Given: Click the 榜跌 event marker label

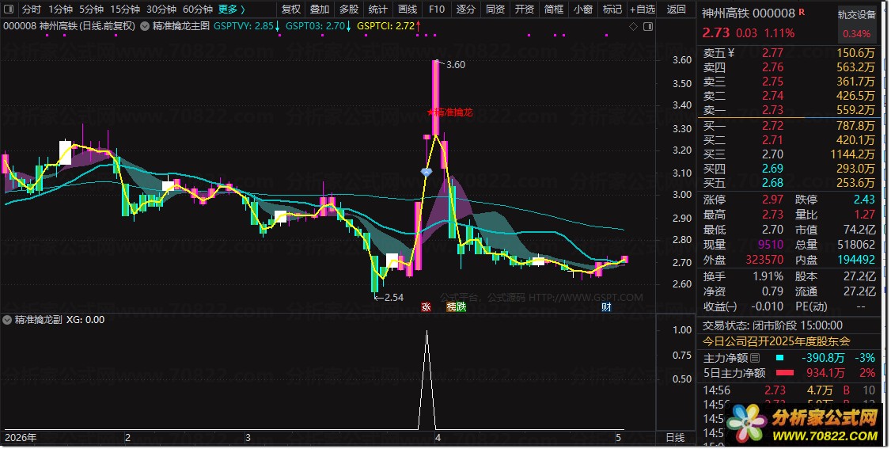Looking at the screenshot, I should pos(457,307).
